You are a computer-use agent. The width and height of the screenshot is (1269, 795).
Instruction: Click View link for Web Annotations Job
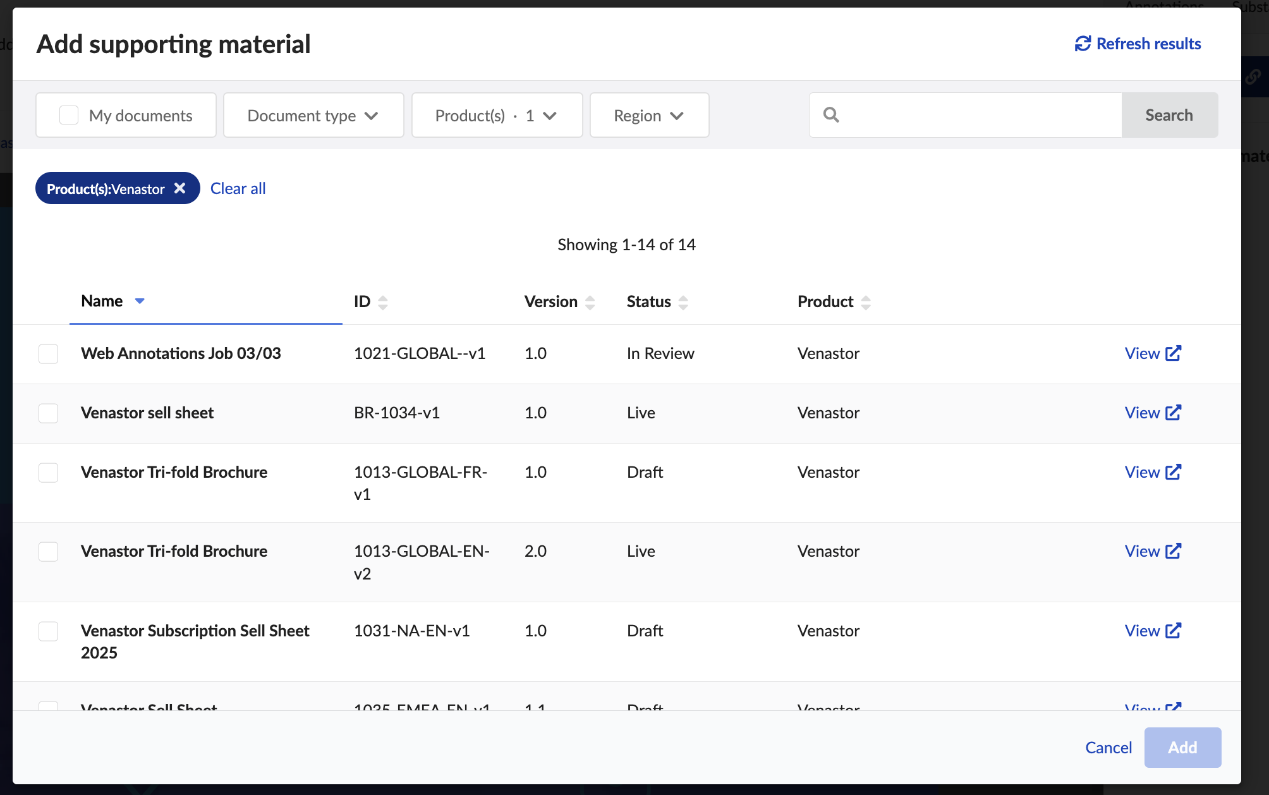(x=1142, y=353)
